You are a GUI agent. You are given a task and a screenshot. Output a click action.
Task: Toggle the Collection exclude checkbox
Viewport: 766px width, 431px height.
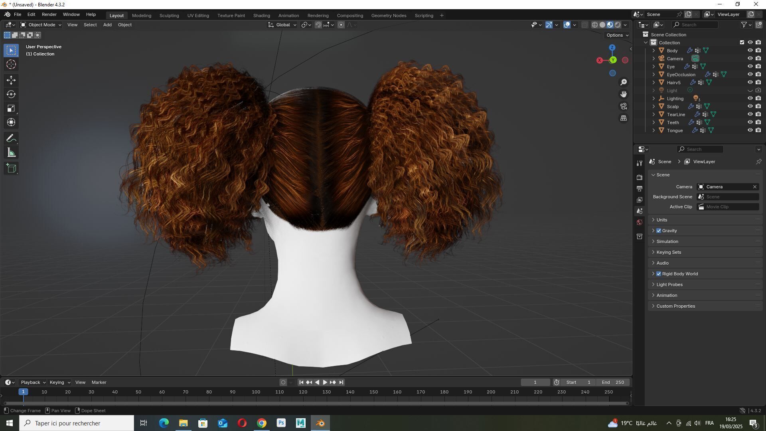click(742, 43)
